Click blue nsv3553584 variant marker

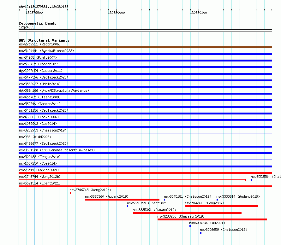tap(252, 180)
